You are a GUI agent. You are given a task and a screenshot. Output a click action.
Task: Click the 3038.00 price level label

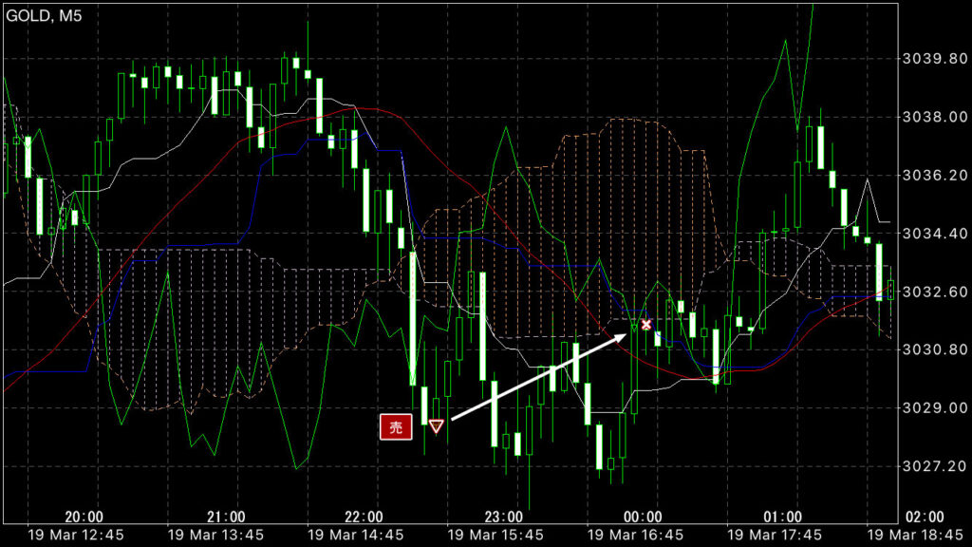click(x=929, y=117)
